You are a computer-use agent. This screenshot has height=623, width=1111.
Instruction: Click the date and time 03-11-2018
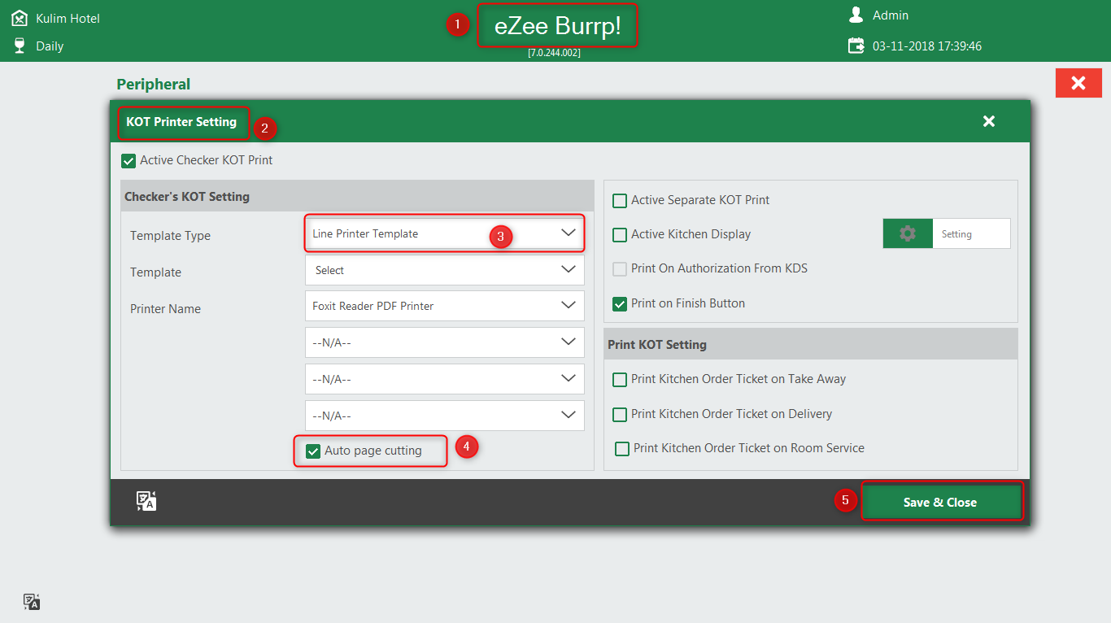coord(927,46)
